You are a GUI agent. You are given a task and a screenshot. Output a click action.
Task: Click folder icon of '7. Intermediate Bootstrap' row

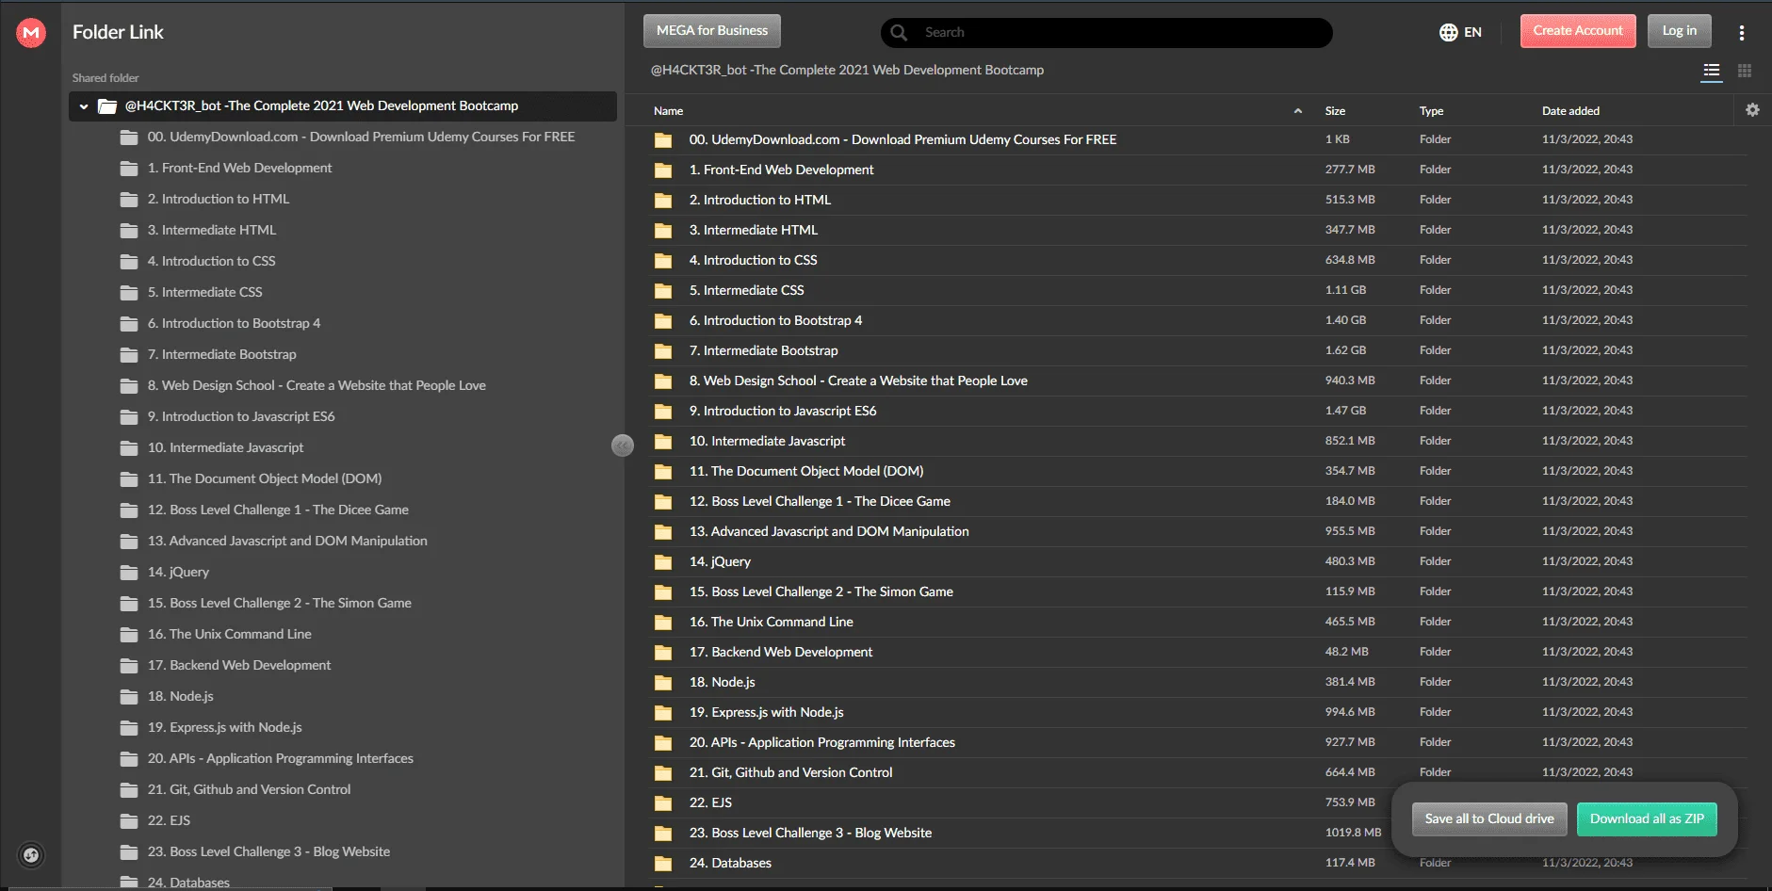pos(663,351)
